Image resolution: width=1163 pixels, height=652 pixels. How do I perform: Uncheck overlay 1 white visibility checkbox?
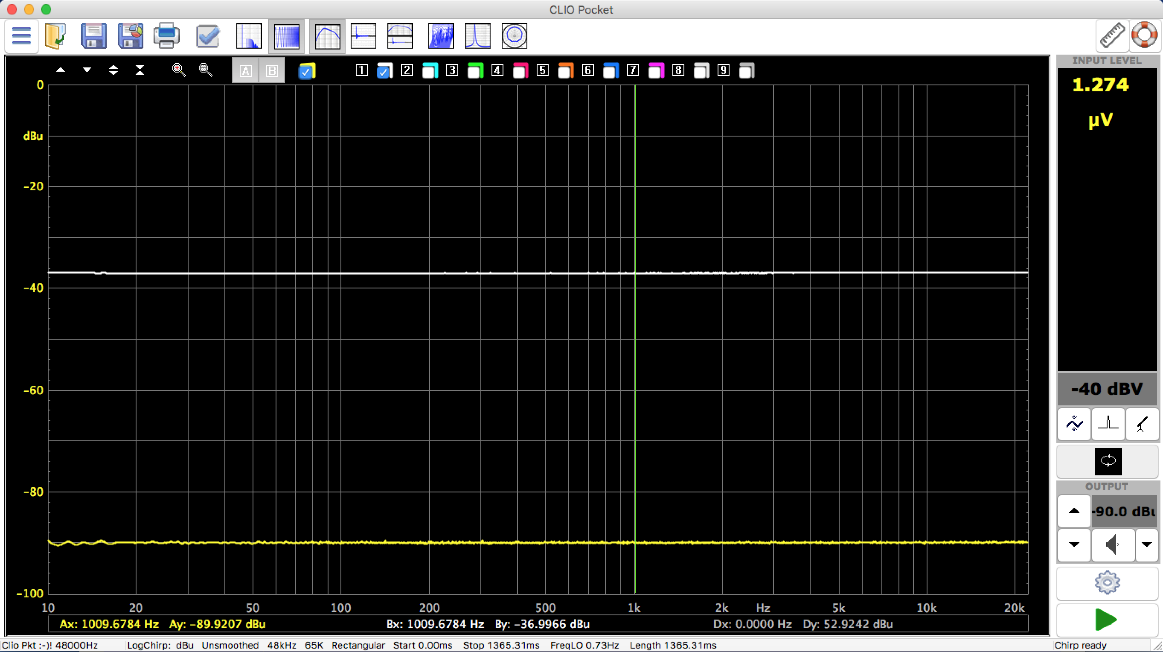384,71
